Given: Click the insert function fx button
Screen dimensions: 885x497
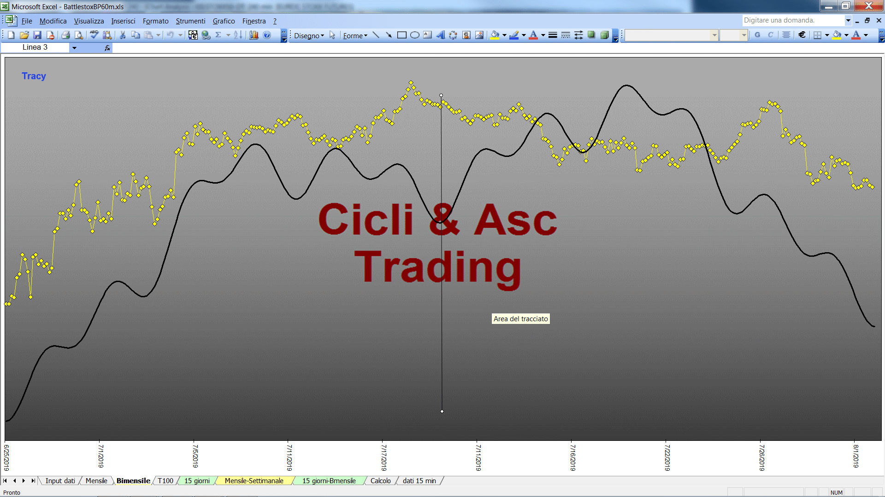Looking at the screenshot, I should click(107, 48).
